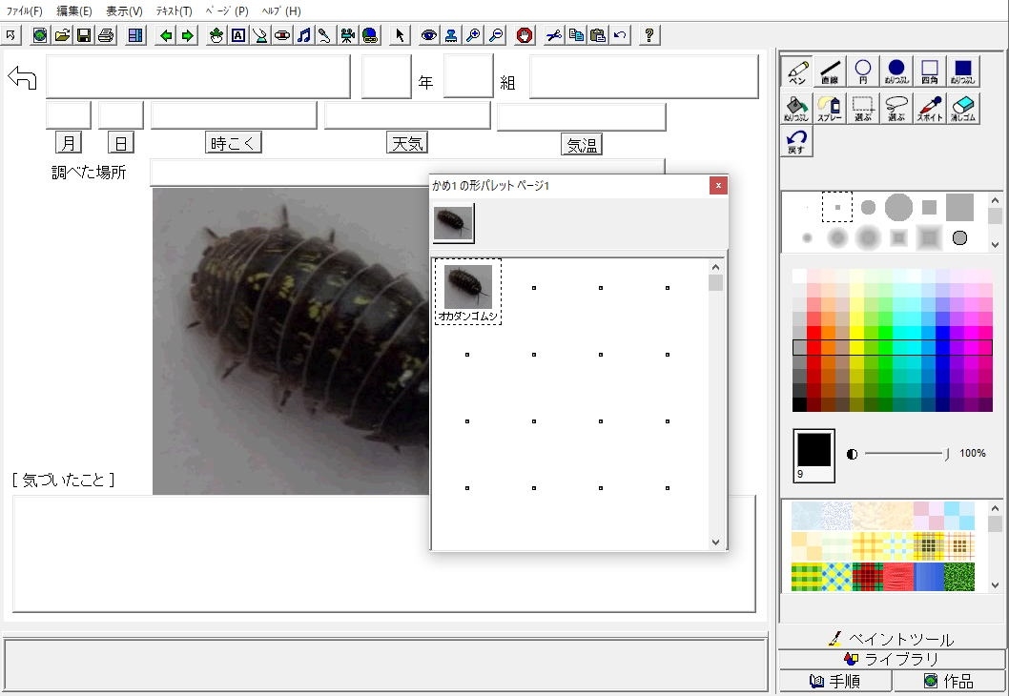Click the Undo (戻す) tool button
Screen dimensions: 1009x696
pos(796,142)
